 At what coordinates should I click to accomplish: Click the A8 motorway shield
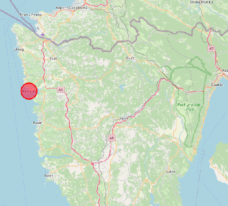click(x=112, y=138)
